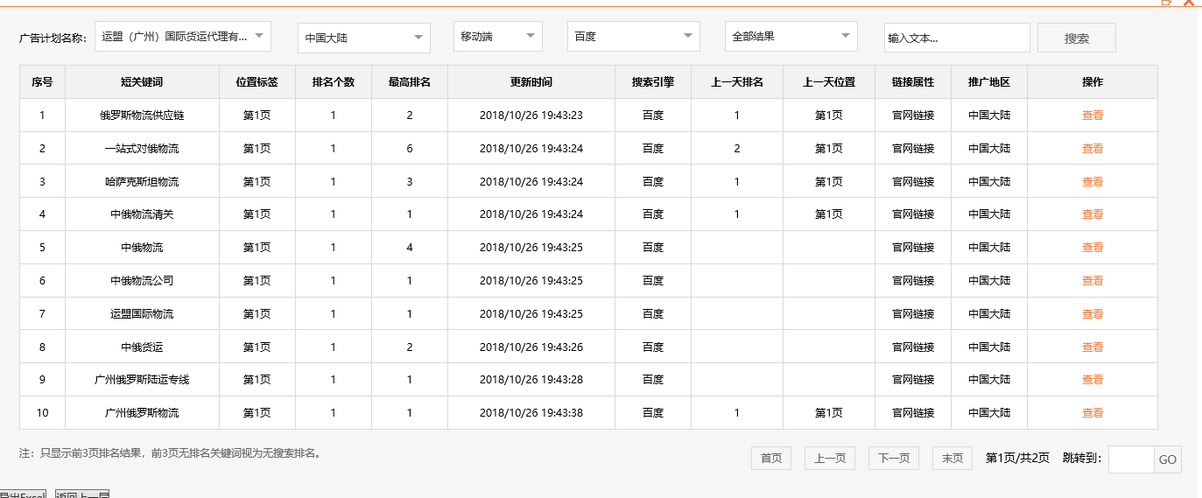Select keyword cell 哈萨克斯坦物流
This screenshot has width=1202, height=498.
point(142,182)
